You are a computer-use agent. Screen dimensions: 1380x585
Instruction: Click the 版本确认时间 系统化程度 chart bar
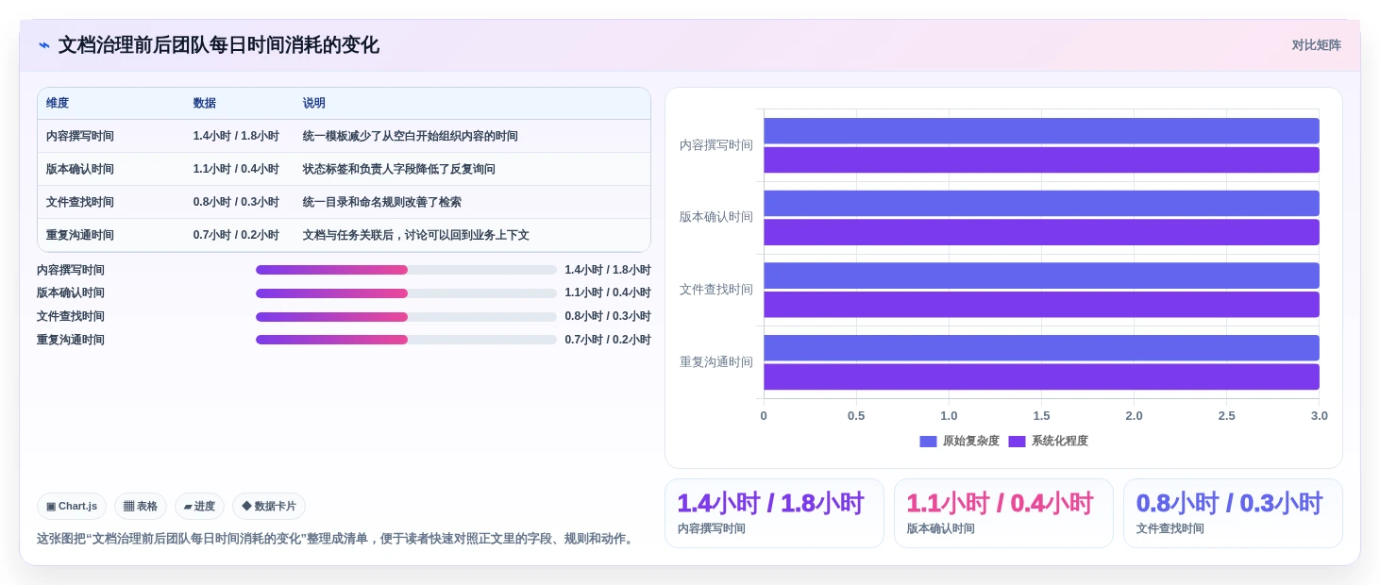pyautogui.click(x=1041, y=232)
